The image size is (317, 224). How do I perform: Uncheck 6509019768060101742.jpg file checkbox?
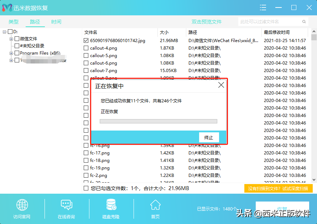pos(86,41)
